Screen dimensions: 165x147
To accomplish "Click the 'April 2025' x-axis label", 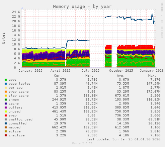I will [60, 71].
